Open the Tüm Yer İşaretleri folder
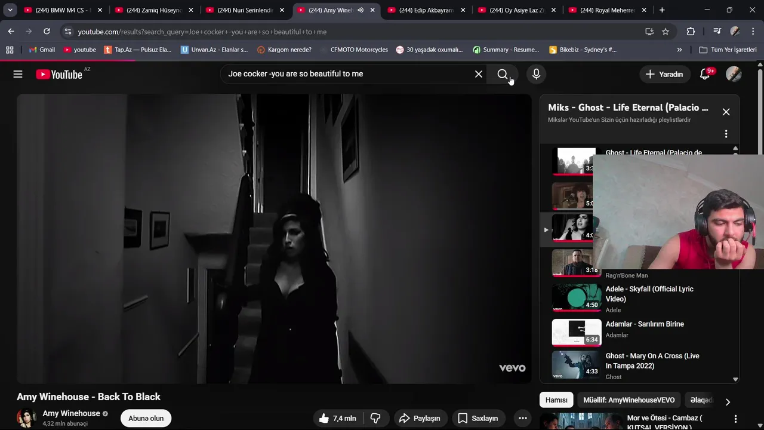The width and height of the screenshot is (764, 430). coord(728,50)
